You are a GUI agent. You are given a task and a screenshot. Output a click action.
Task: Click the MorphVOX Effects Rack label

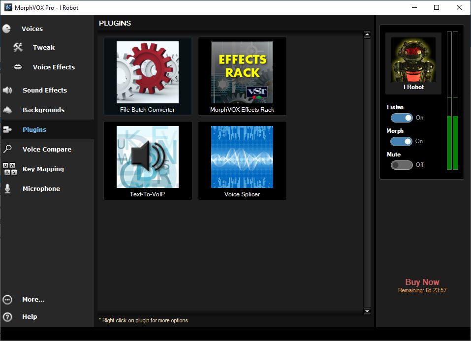[x=242, y=110]
